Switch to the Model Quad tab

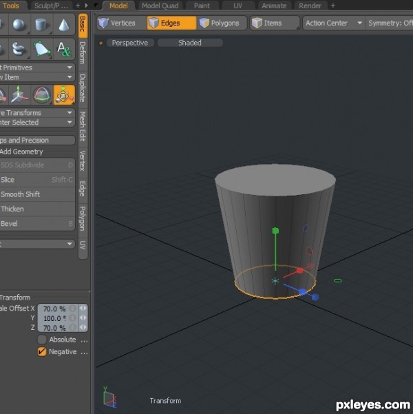click(x=160, y=6)
